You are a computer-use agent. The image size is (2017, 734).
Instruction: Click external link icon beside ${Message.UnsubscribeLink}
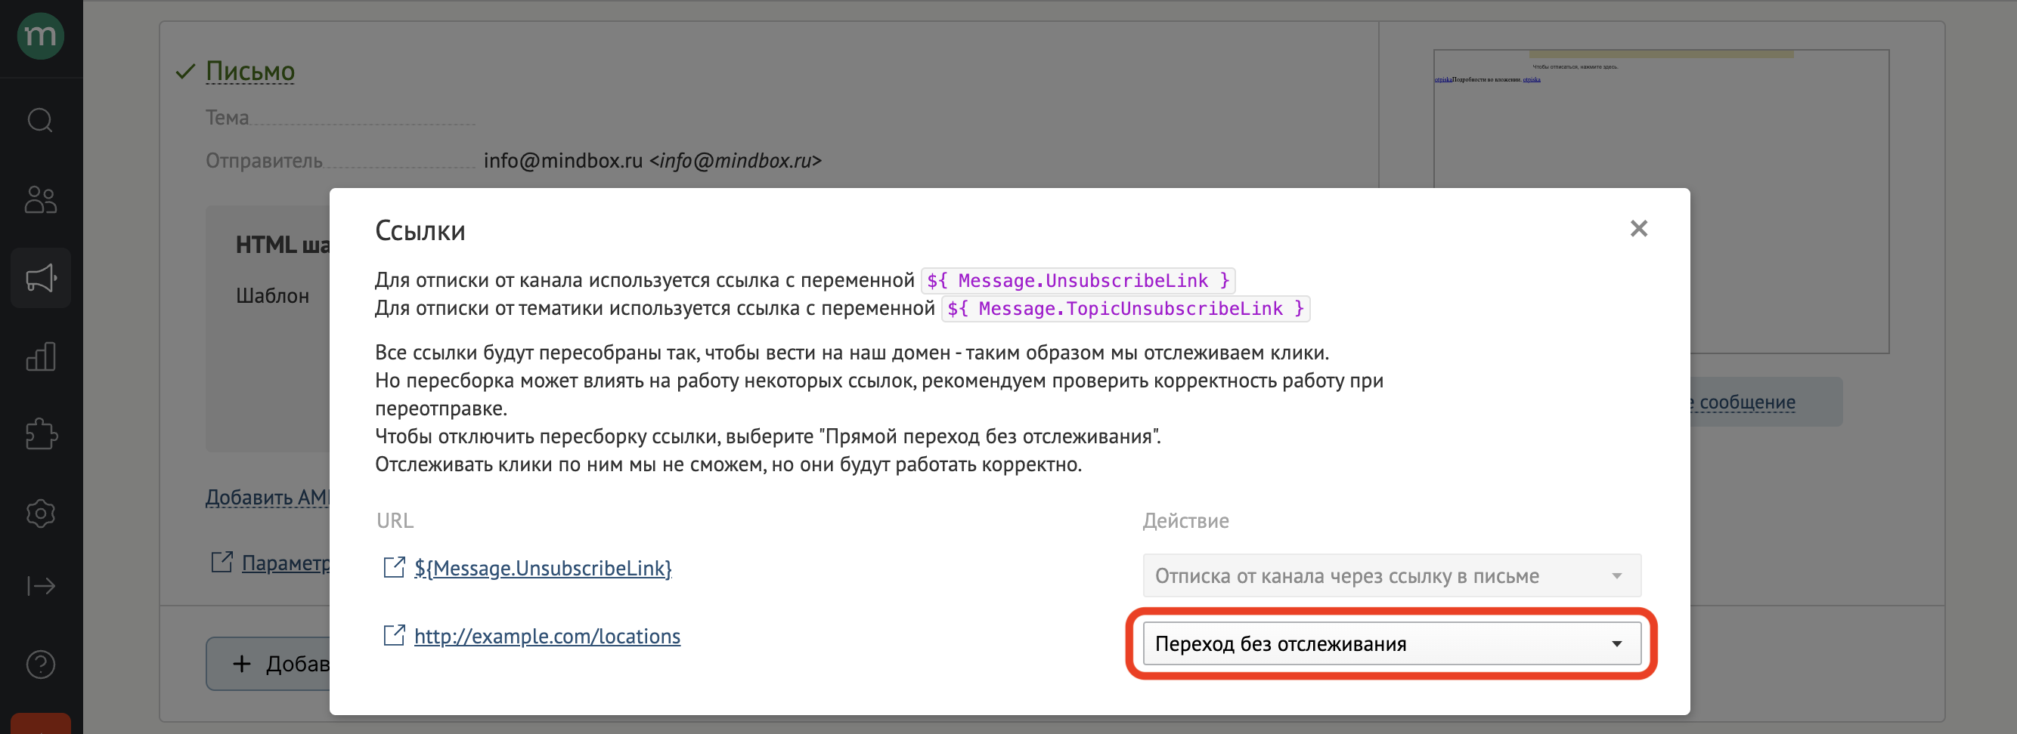[394, 567]
